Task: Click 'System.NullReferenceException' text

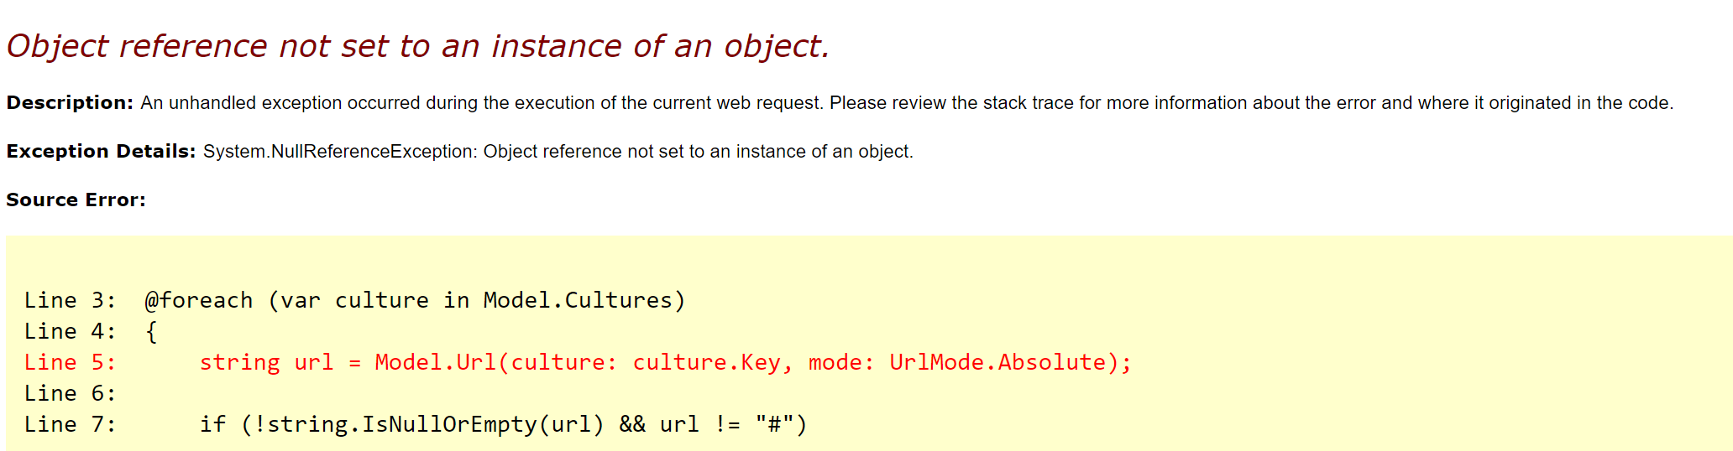Action: click(x=339, y=152)
